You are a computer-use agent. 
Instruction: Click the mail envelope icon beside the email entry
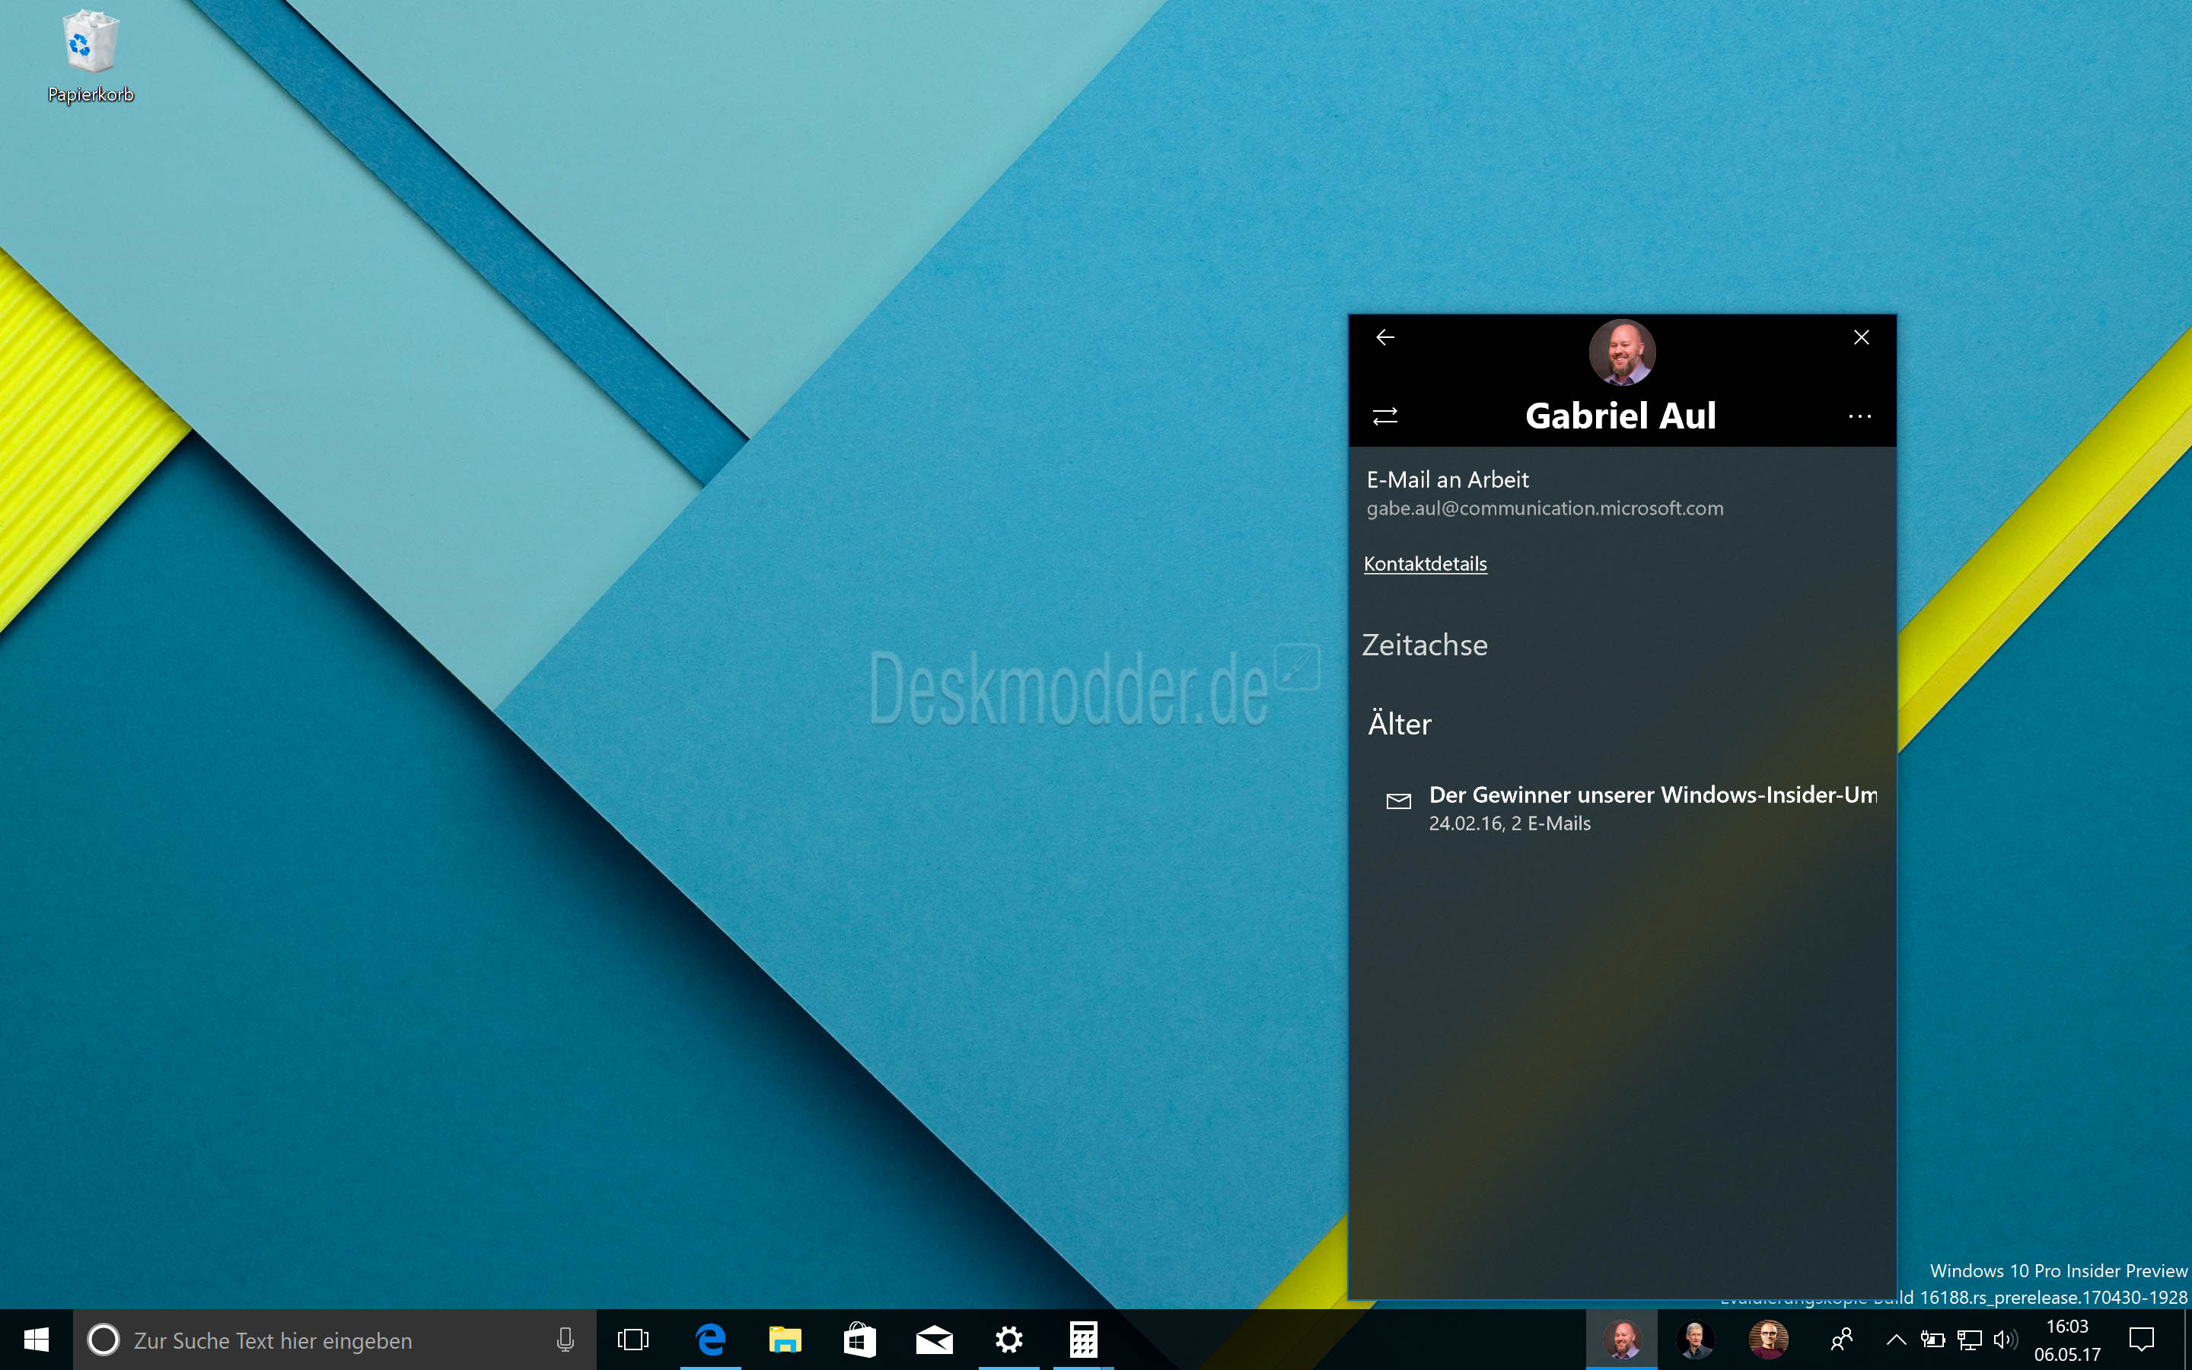click(x=1398, y=801)
